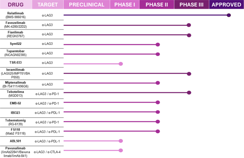The image size is (244, 158).
Task: Select the EMB-02 drug name
Action: pyautogui.click(x=16, y=102)
